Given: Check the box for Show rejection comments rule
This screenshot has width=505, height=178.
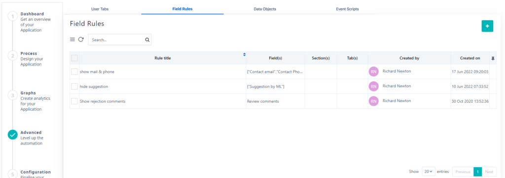Looking at the screenshot, I should [74, 101].
